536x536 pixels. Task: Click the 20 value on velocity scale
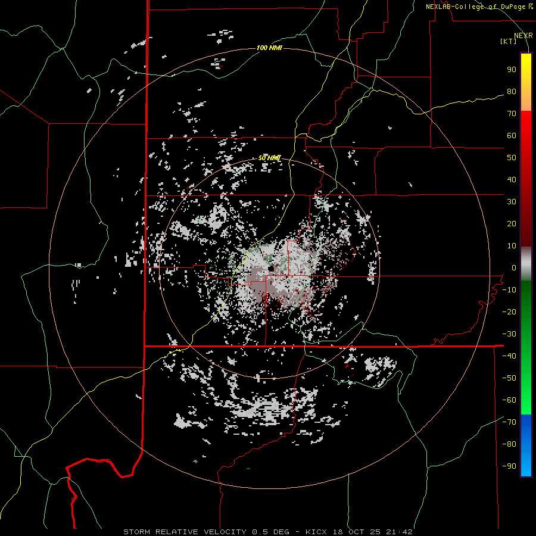click(x=512, y=224)
